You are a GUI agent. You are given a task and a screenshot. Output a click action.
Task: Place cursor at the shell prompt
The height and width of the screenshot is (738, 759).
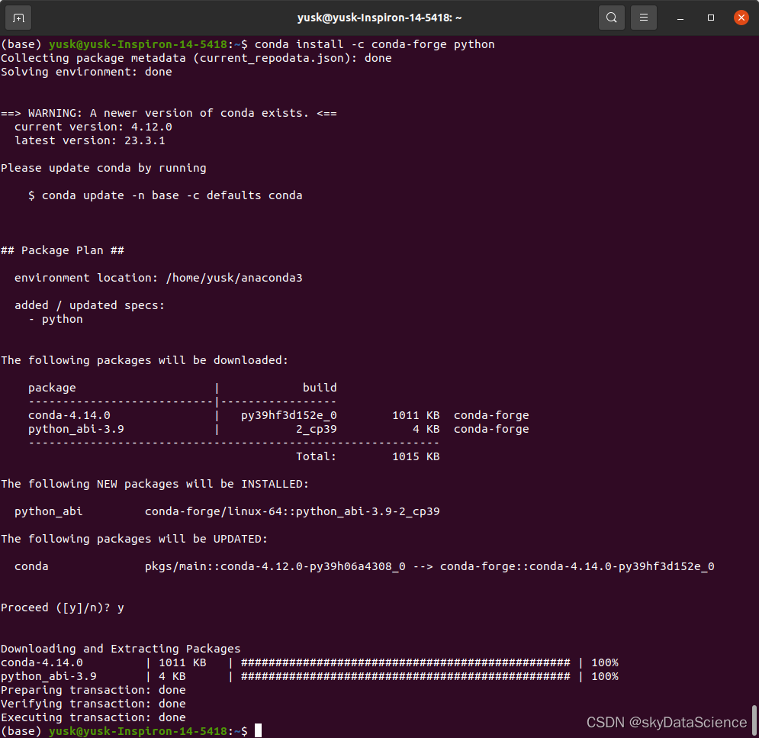coord(257,730)
